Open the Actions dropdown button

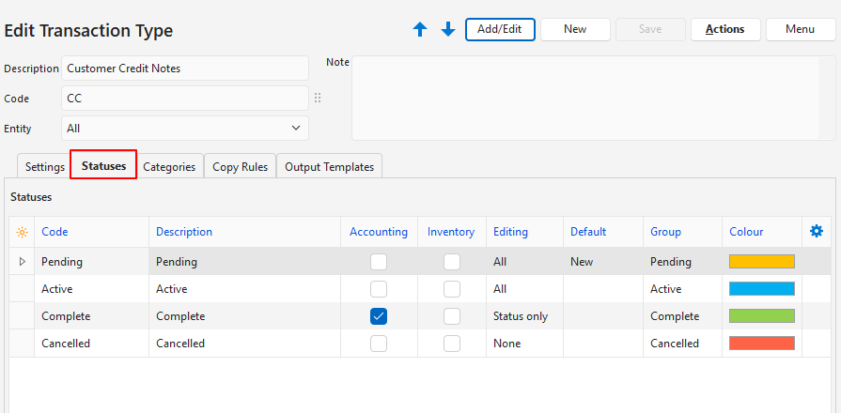tap(724, 29)
